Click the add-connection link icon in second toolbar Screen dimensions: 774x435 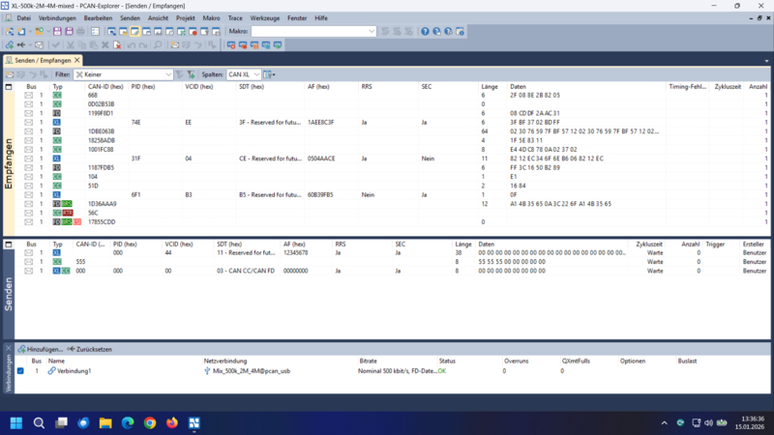point(10,44)
